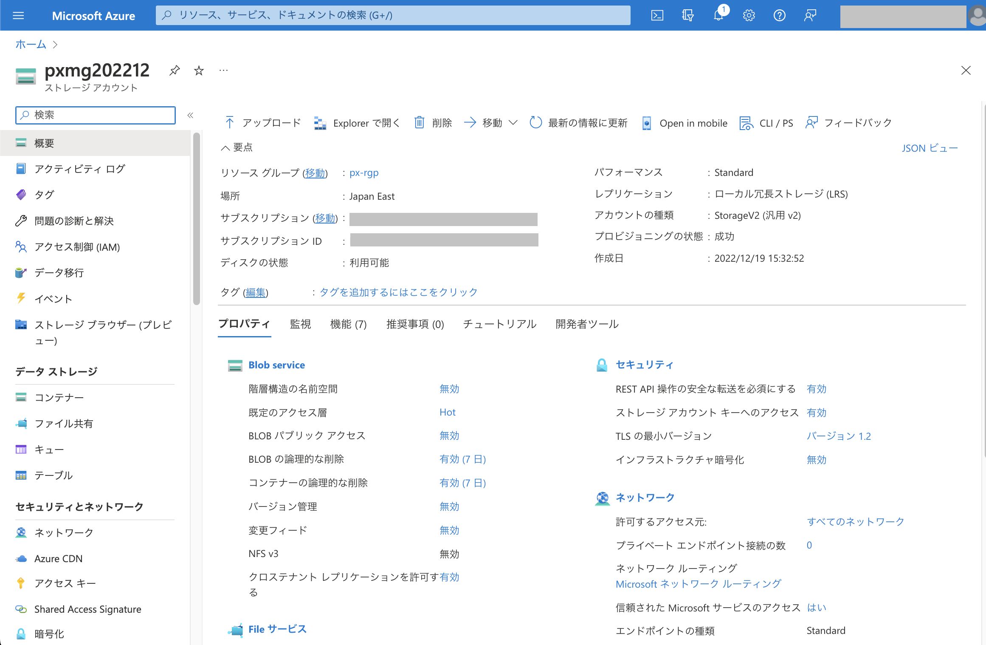Viewport: 986px width, 645px height.
Task: Open Cloud Shell from top bar
Action: (x=657, y=16)
